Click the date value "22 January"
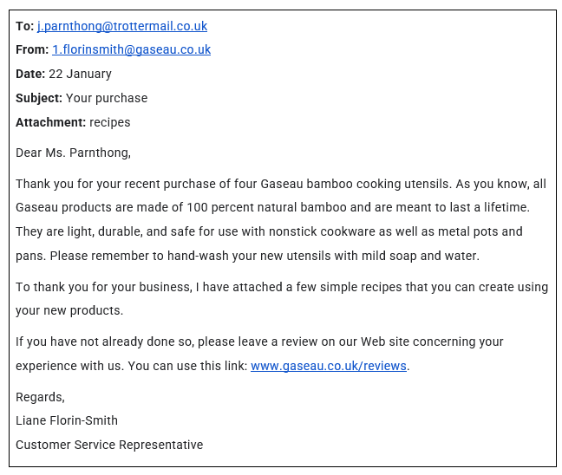The width and height of the screenshot is (562, 475). pyautogui.click(x=80, y=74)
